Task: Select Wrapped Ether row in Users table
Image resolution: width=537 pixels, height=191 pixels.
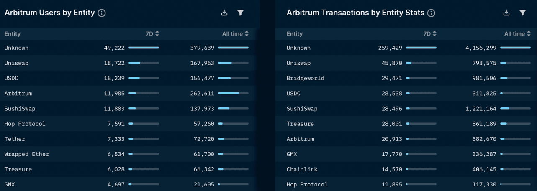Action: pos(27,154)
